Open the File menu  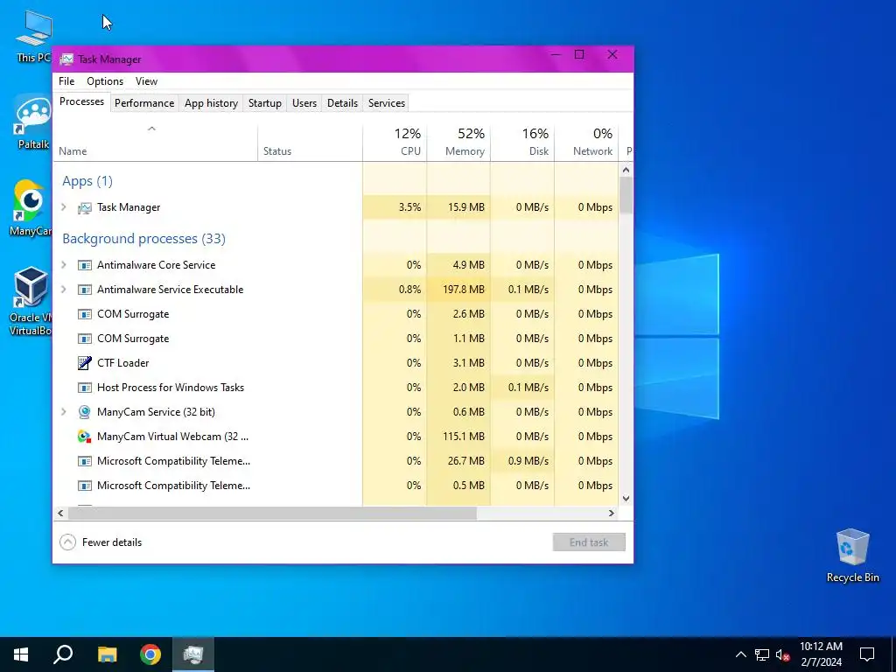tap(66, 81)
